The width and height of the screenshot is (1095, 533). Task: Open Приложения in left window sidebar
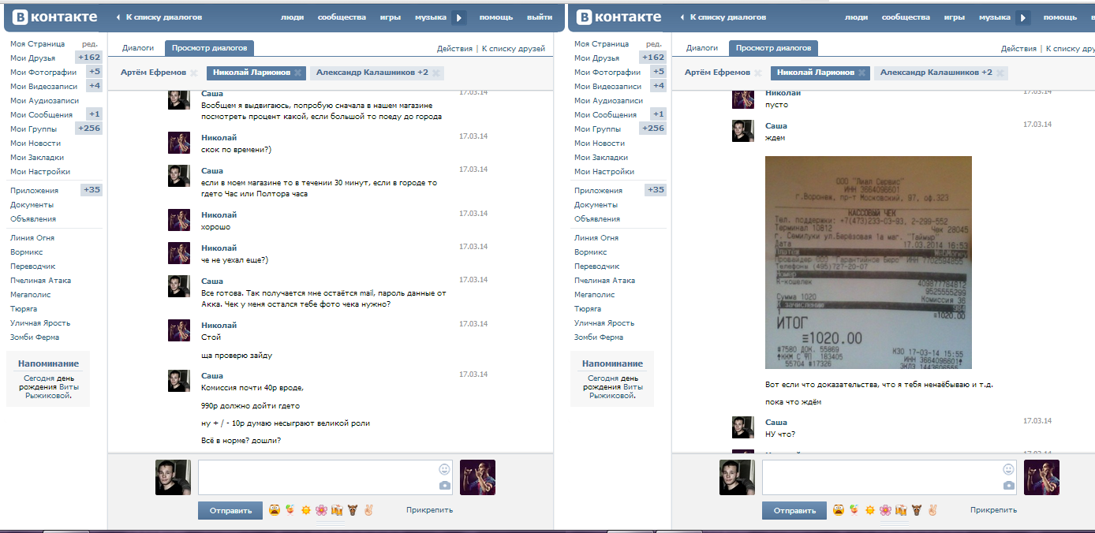pyautogui.click(x=34, y=190)
